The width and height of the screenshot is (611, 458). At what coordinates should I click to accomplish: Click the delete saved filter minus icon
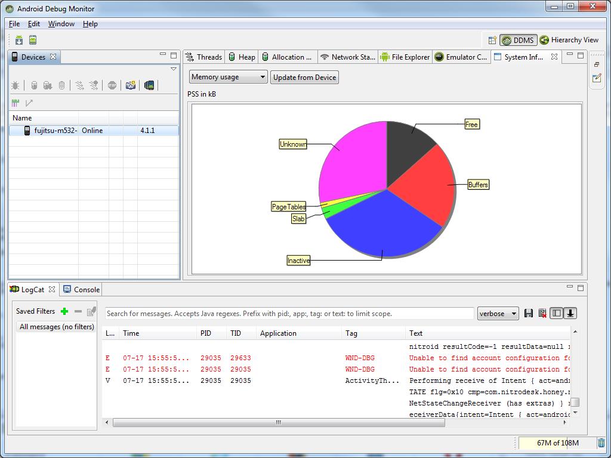click(x=78, y=311)
